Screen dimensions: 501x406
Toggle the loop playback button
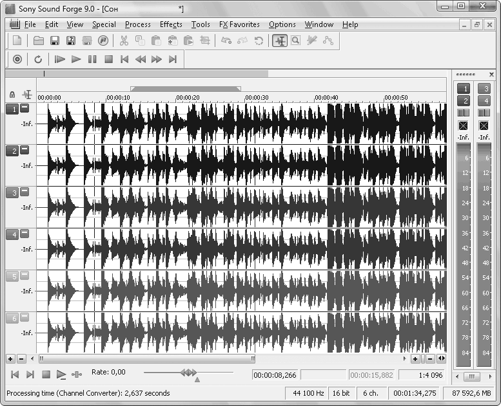pyautogui.click(x=38, y=59)
